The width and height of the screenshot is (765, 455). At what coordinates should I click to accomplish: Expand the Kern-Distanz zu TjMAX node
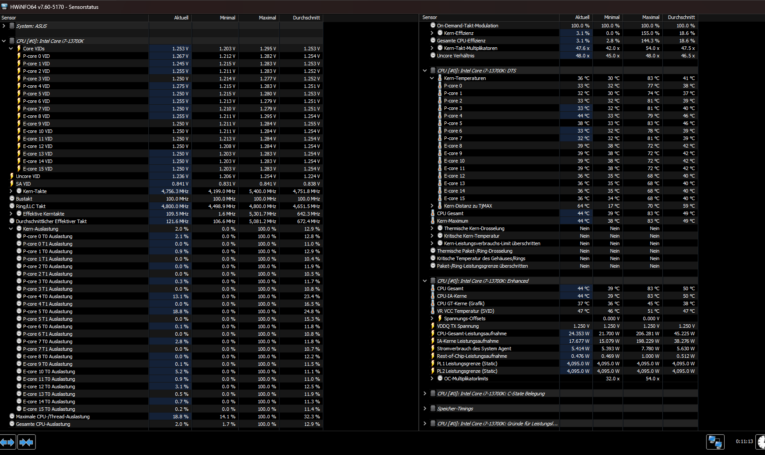(432, 206)
